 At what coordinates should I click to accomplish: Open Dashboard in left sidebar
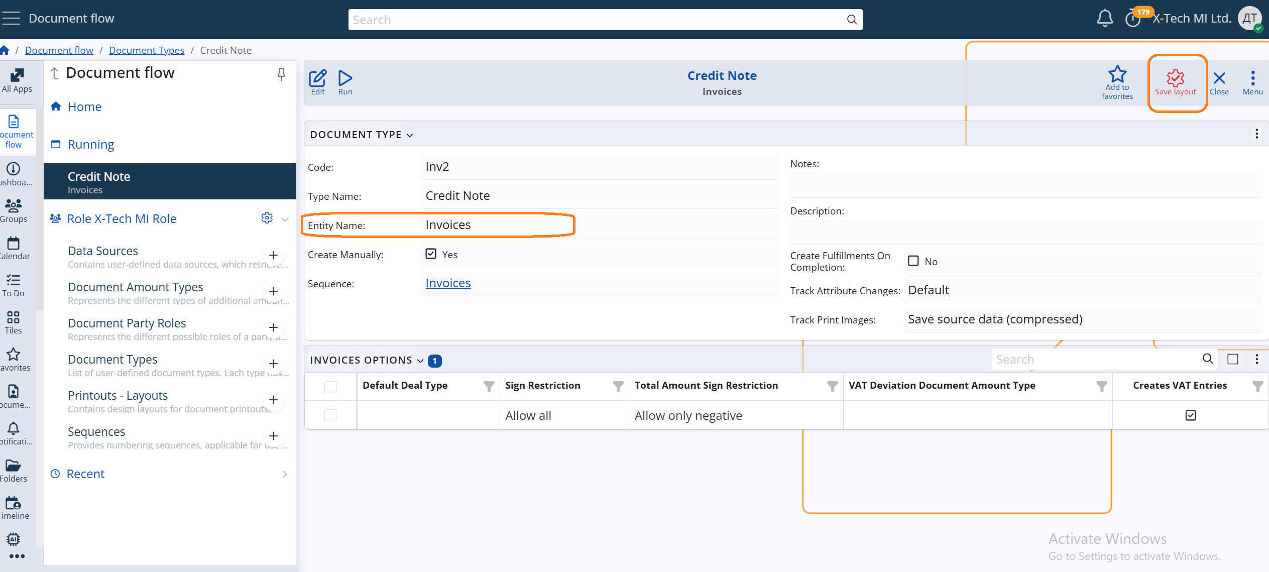click(14, 174)
